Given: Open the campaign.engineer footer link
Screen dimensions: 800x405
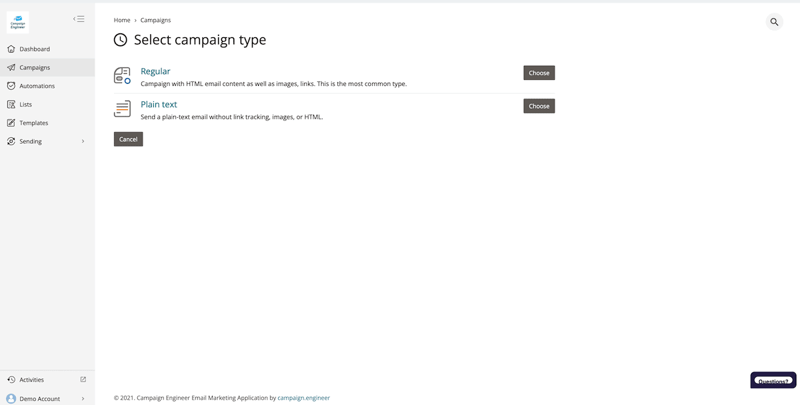Looking at the screenshot, I should pos(303,398).
